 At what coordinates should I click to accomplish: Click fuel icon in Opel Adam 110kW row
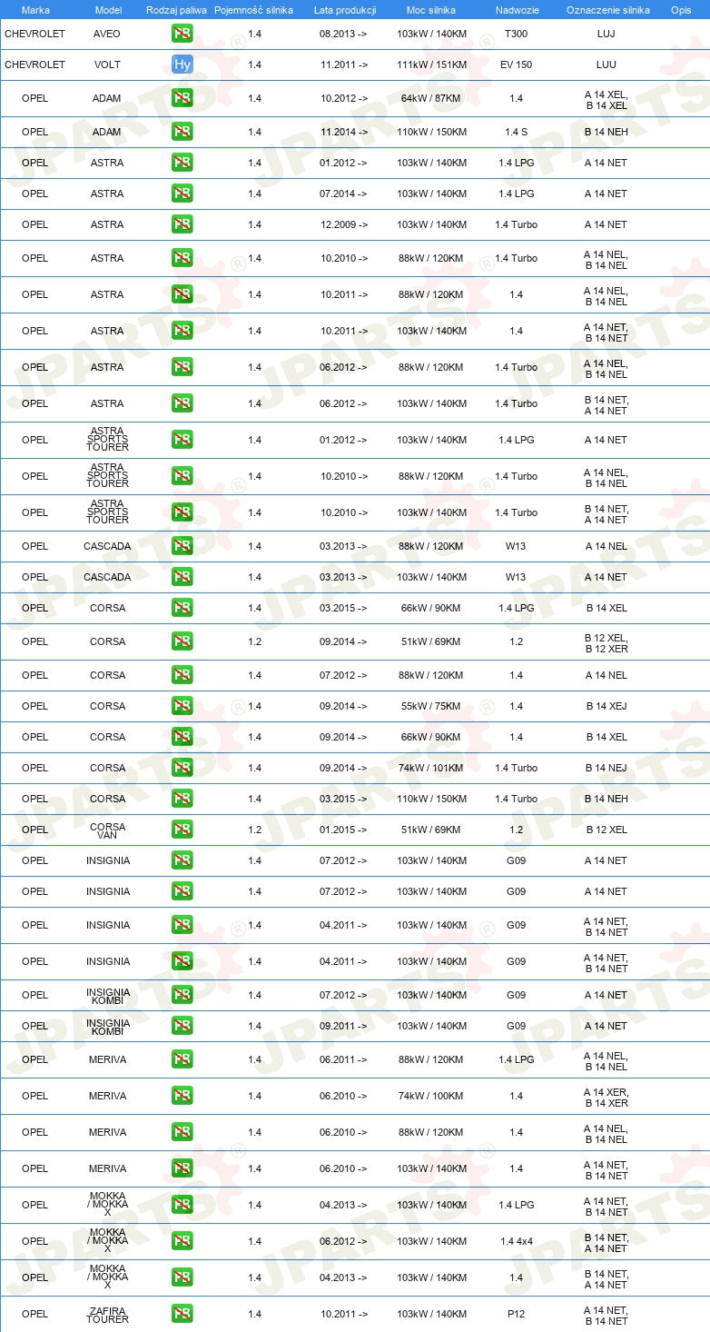coord(182,132)
